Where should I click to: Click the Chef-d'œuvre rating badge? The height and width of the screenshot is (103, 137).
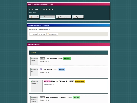(x=80, y=81)
